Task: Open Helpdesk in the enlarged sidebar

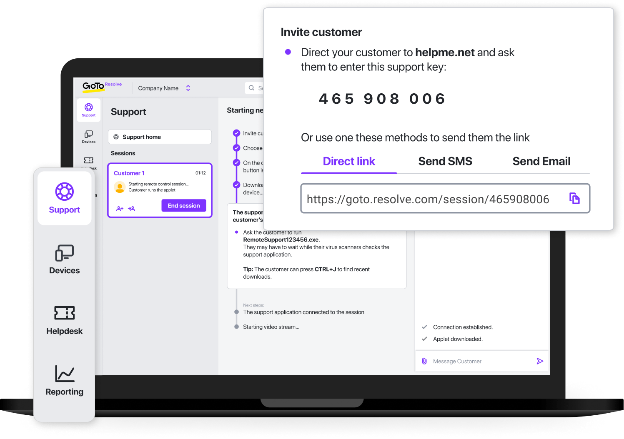Action: click(64, 320)
